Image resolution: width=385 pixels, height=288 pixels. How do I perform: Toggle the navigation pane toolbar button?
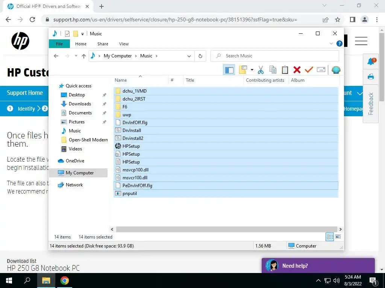229,70
